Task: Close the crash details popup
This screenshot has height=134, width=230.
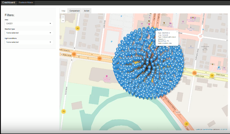Action: pos(177,32)
